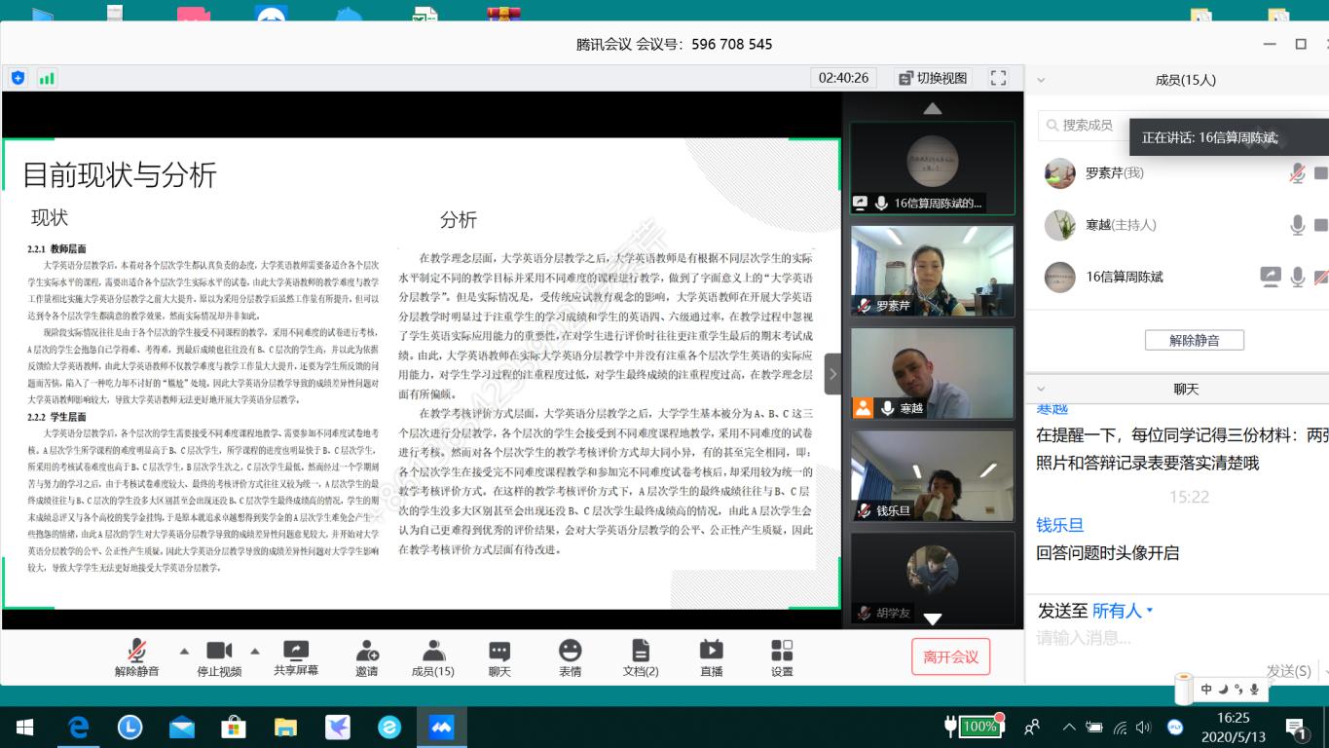
Task: Collapse the 聊天 panel header
Action: click(1041, 389)
